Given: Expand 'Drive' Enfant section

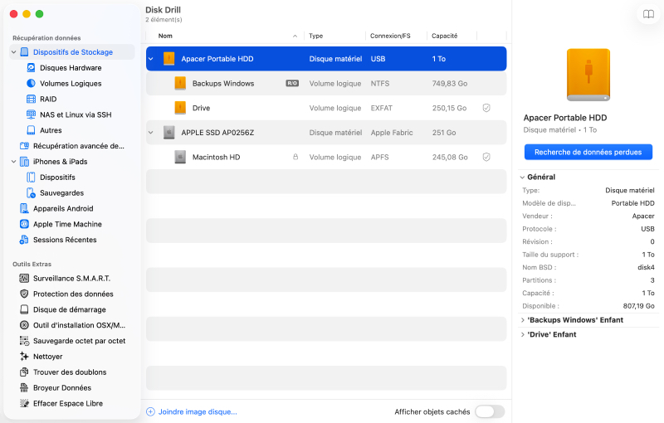Looking at the screenshot, I should pos(523,334).
